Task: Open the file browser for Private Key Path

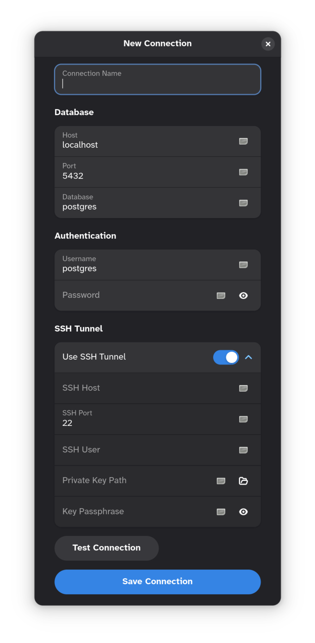Action: (x=243, y=481)
